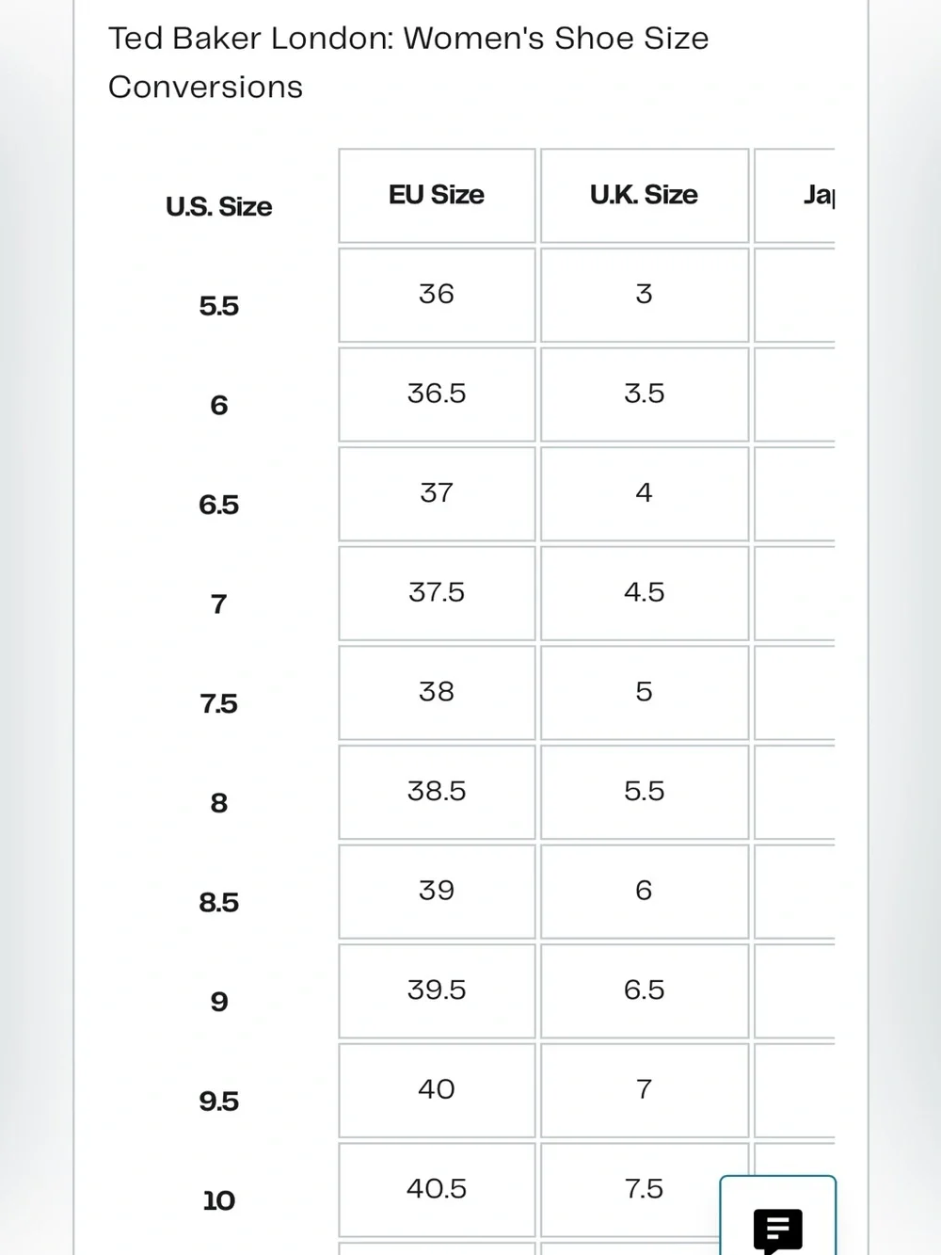Click the Ted Baker London table title
941x1255 pixels.
coord(408,62)
